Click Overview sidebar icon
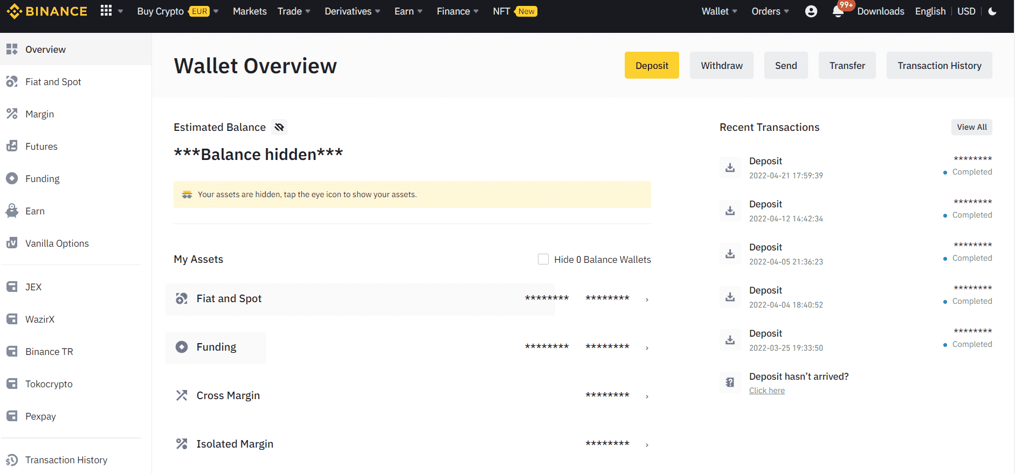The width and height of the screenshot is (1015, 474). [x=12, y=49]
